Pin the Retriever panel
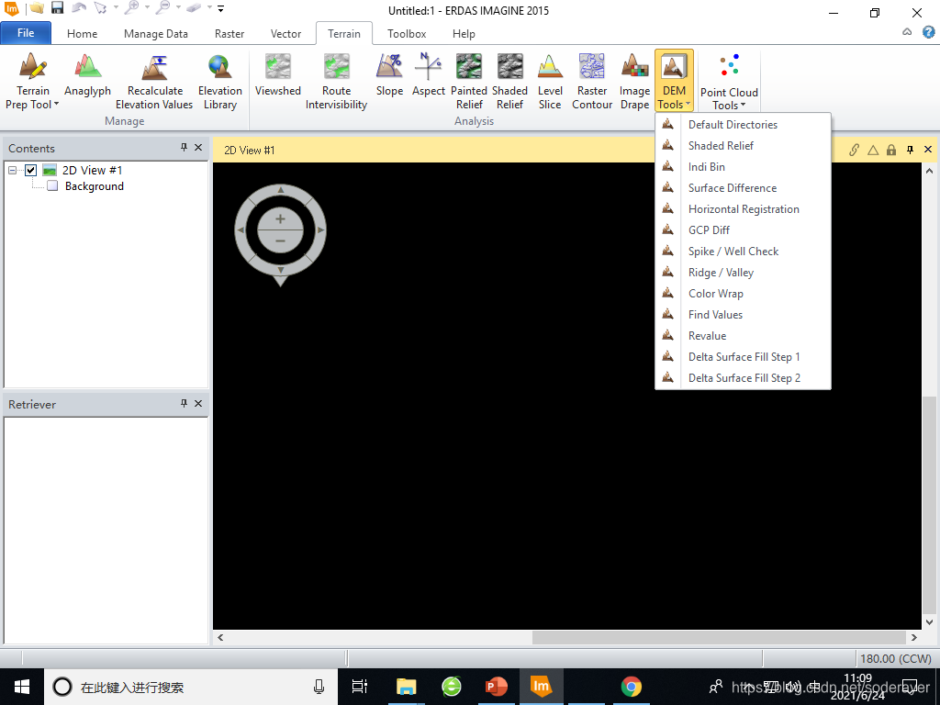The width and height of the screenshot is (940, 705). [x=184, y=404]
